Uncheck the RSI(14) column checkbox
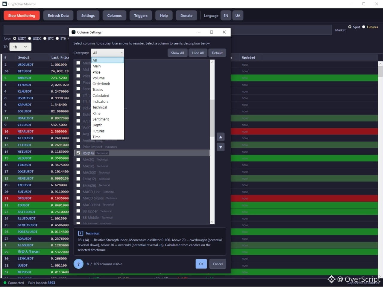Viewport: 383px width, 287px height. tap(78, 153)
